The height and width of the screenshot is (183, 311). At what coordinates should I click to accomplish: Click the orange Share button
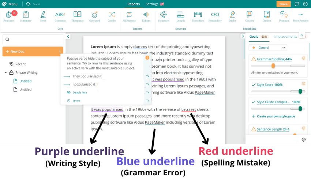(284, 4)
